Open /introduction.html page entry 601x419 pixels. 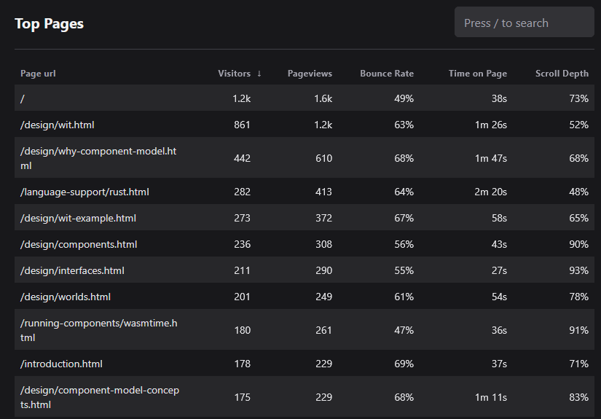pyautogui.click(x=61, y=364)
